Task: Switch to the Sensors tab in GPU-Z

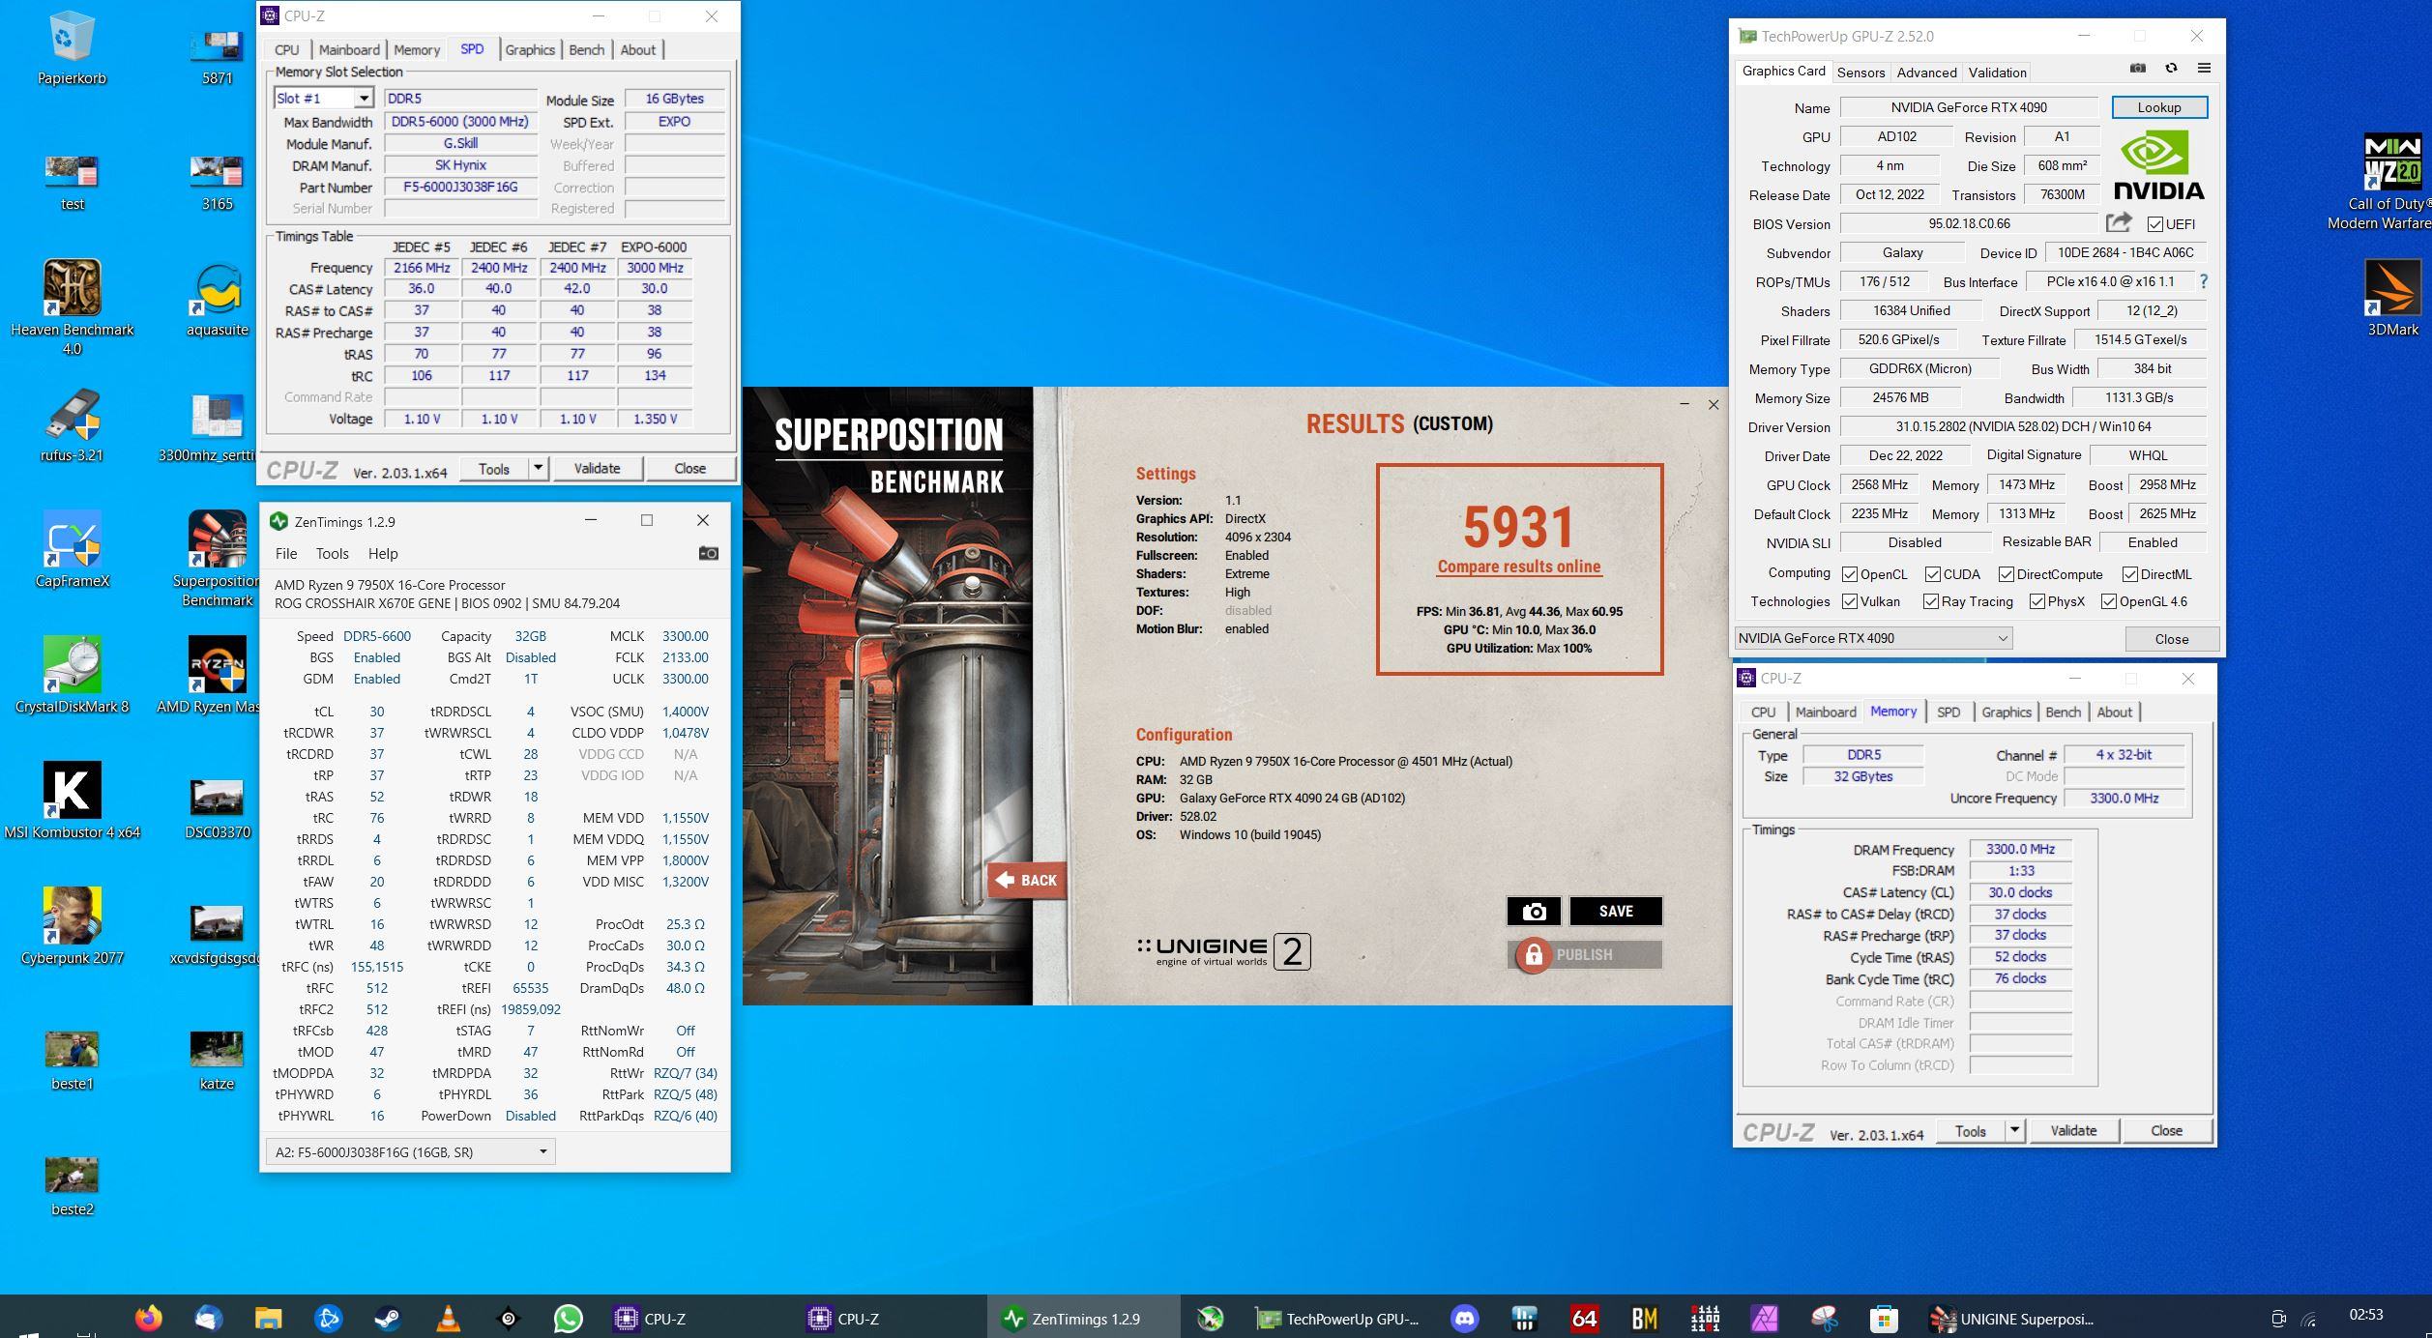Action: point(1861,73)
